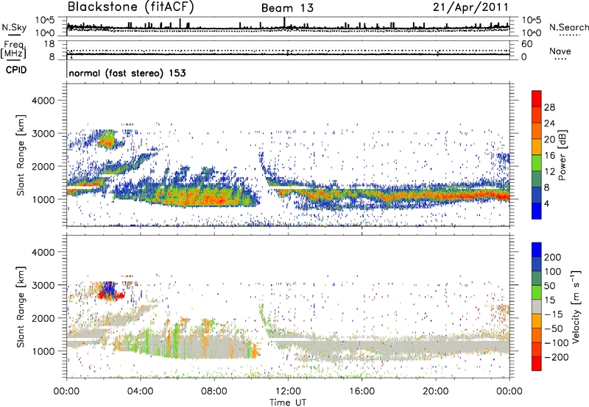Click the red-blue velocity patch near 3000 km
Screen dimensions: 589x407
click(110, 292)
